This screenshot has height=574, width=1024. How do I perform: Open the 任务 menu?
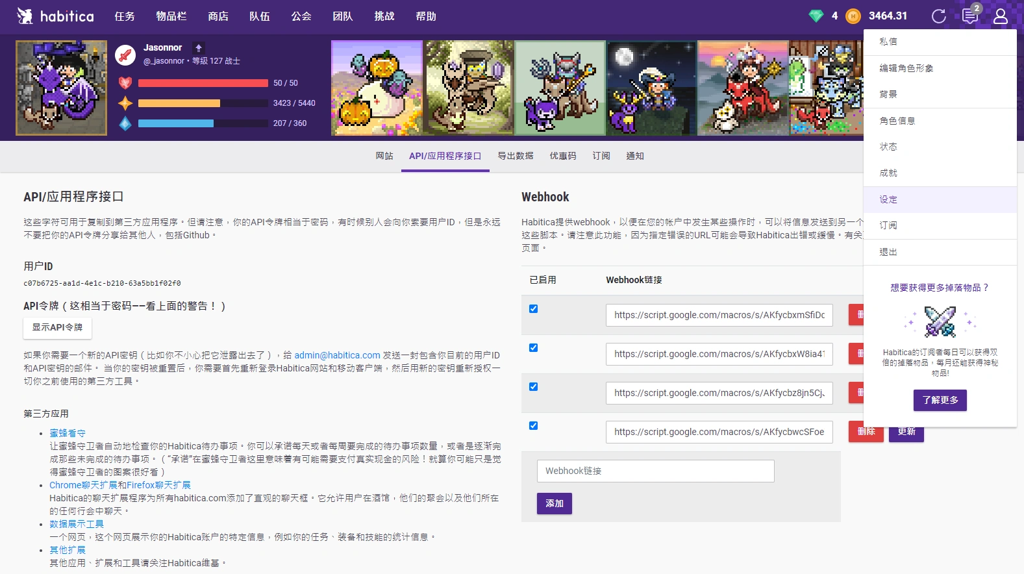click(125, 16)
